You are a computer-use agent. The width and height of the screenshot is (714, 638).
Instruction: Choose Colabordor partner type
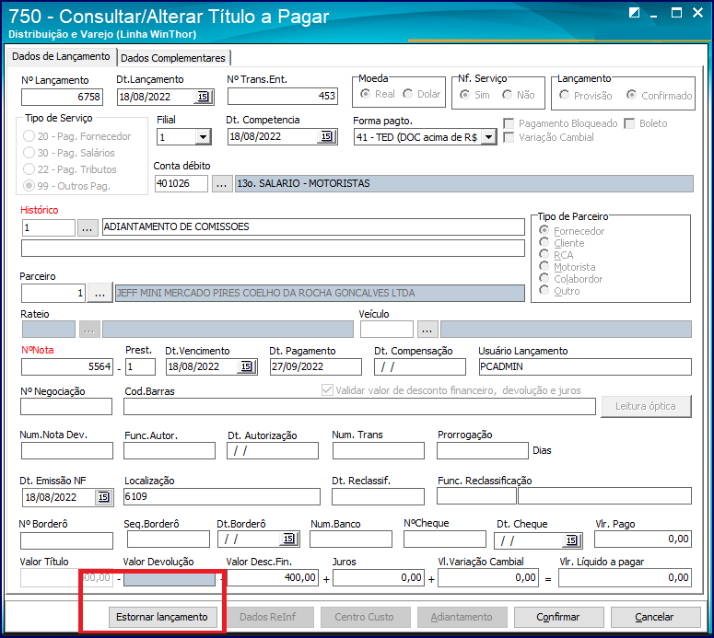coord(544,278)
